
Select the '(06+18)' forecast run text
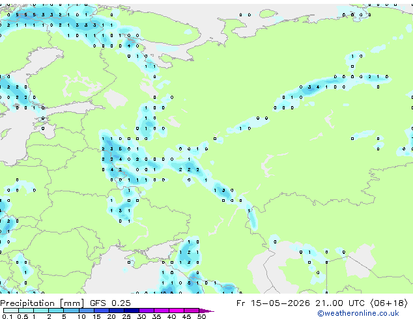coord(389,303)
